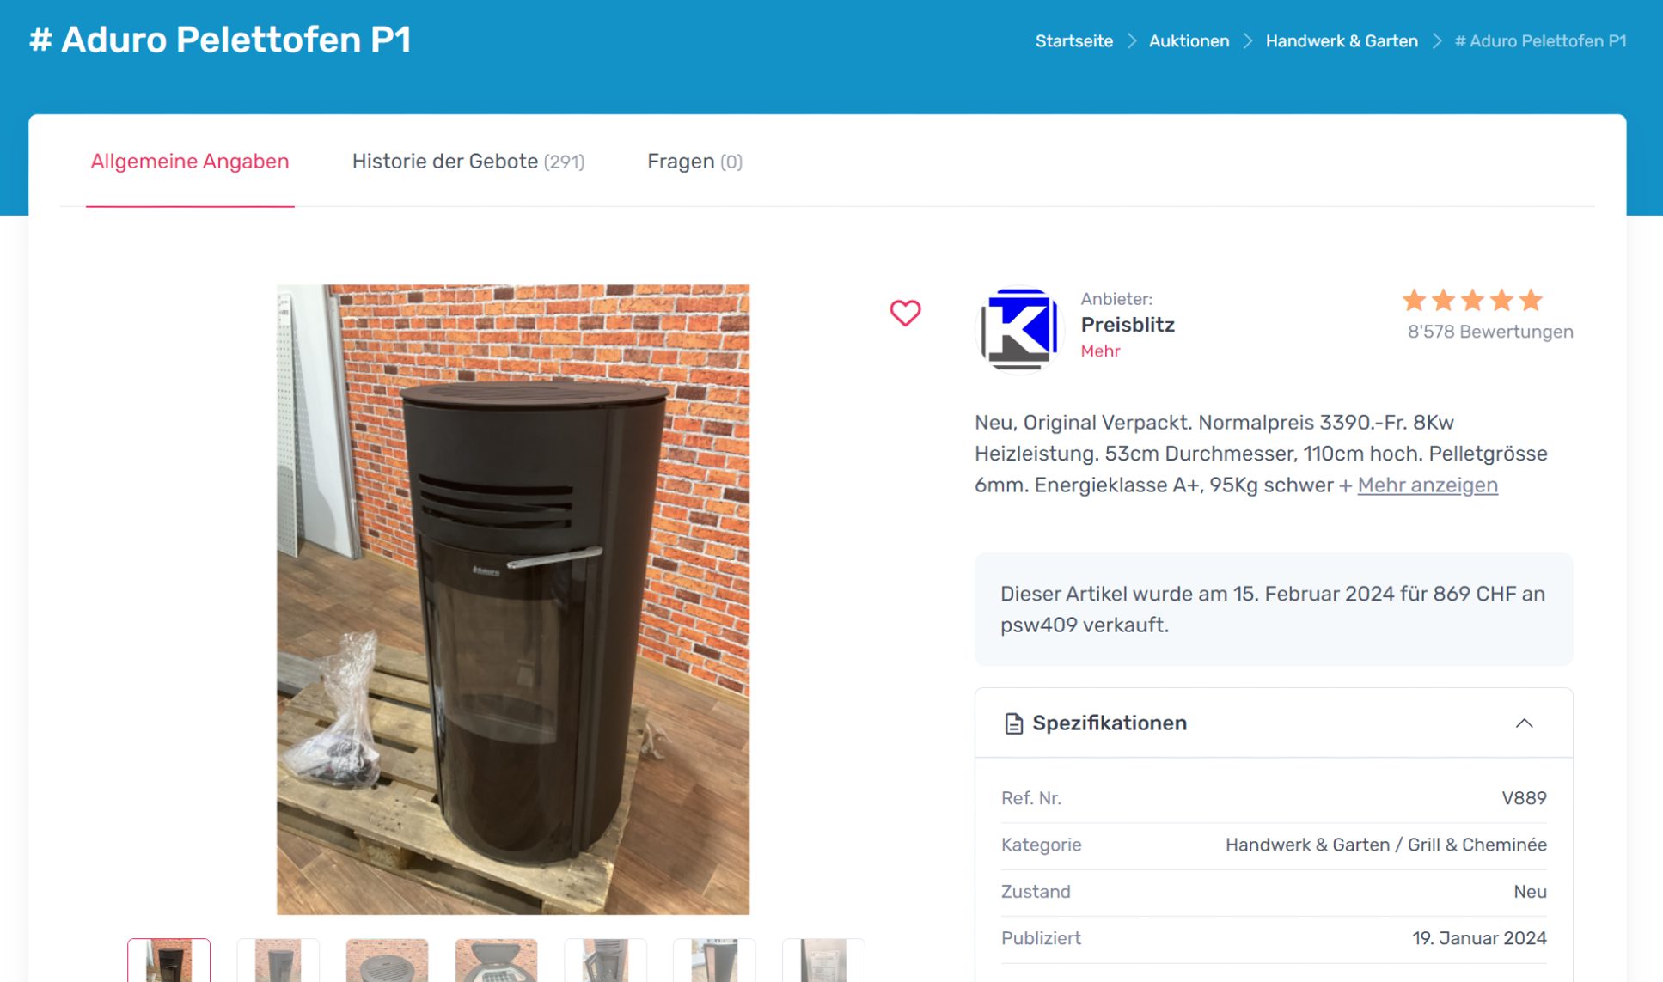Viewport: 1663px width, 982px height.
Task: Select the second thumbnail image
Action: click(278, 961)
